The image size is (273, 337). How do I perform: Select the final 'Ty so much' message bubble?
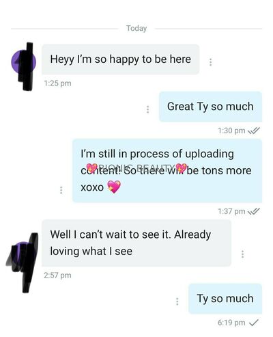coord(225,299)
